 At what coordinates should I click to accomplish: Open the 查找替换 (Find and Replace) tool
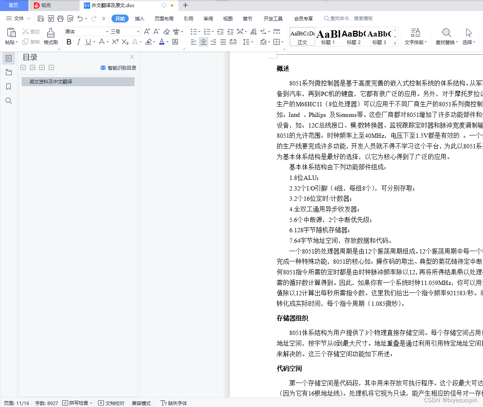tap(446, 36)
